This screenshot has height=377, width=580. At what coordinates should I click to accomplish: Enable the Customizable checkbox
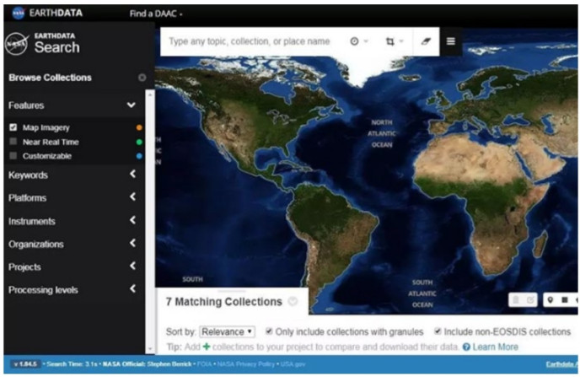tap(13, 155)
